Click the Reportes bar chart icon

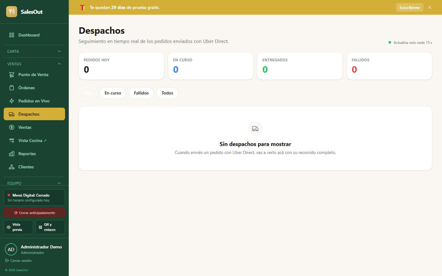[x=12, y=154]
